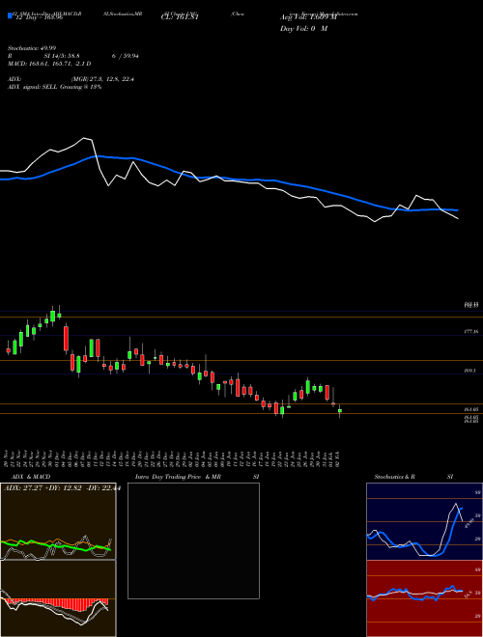This screenshot has width=483, height=637.
Task: Click the blue 12 Day SMA legend square
Action: pyautogui.click(x=10, y=15)
